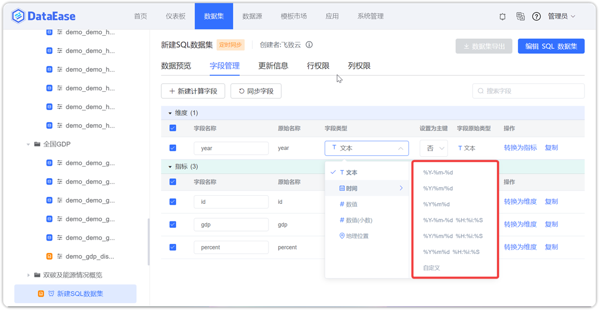This screenshot has width=599, height=310.
Task: Click the 定时同步 tag
Action: click(230, 45)
